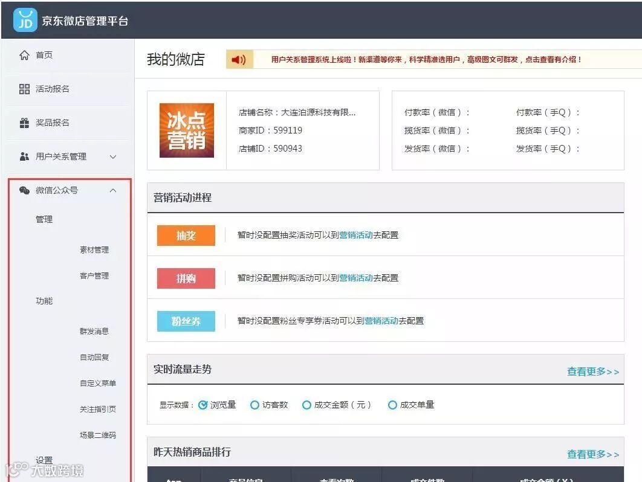Click the 商家ID：599119 text
Screen dimensions: 642x482
(270, 130)
